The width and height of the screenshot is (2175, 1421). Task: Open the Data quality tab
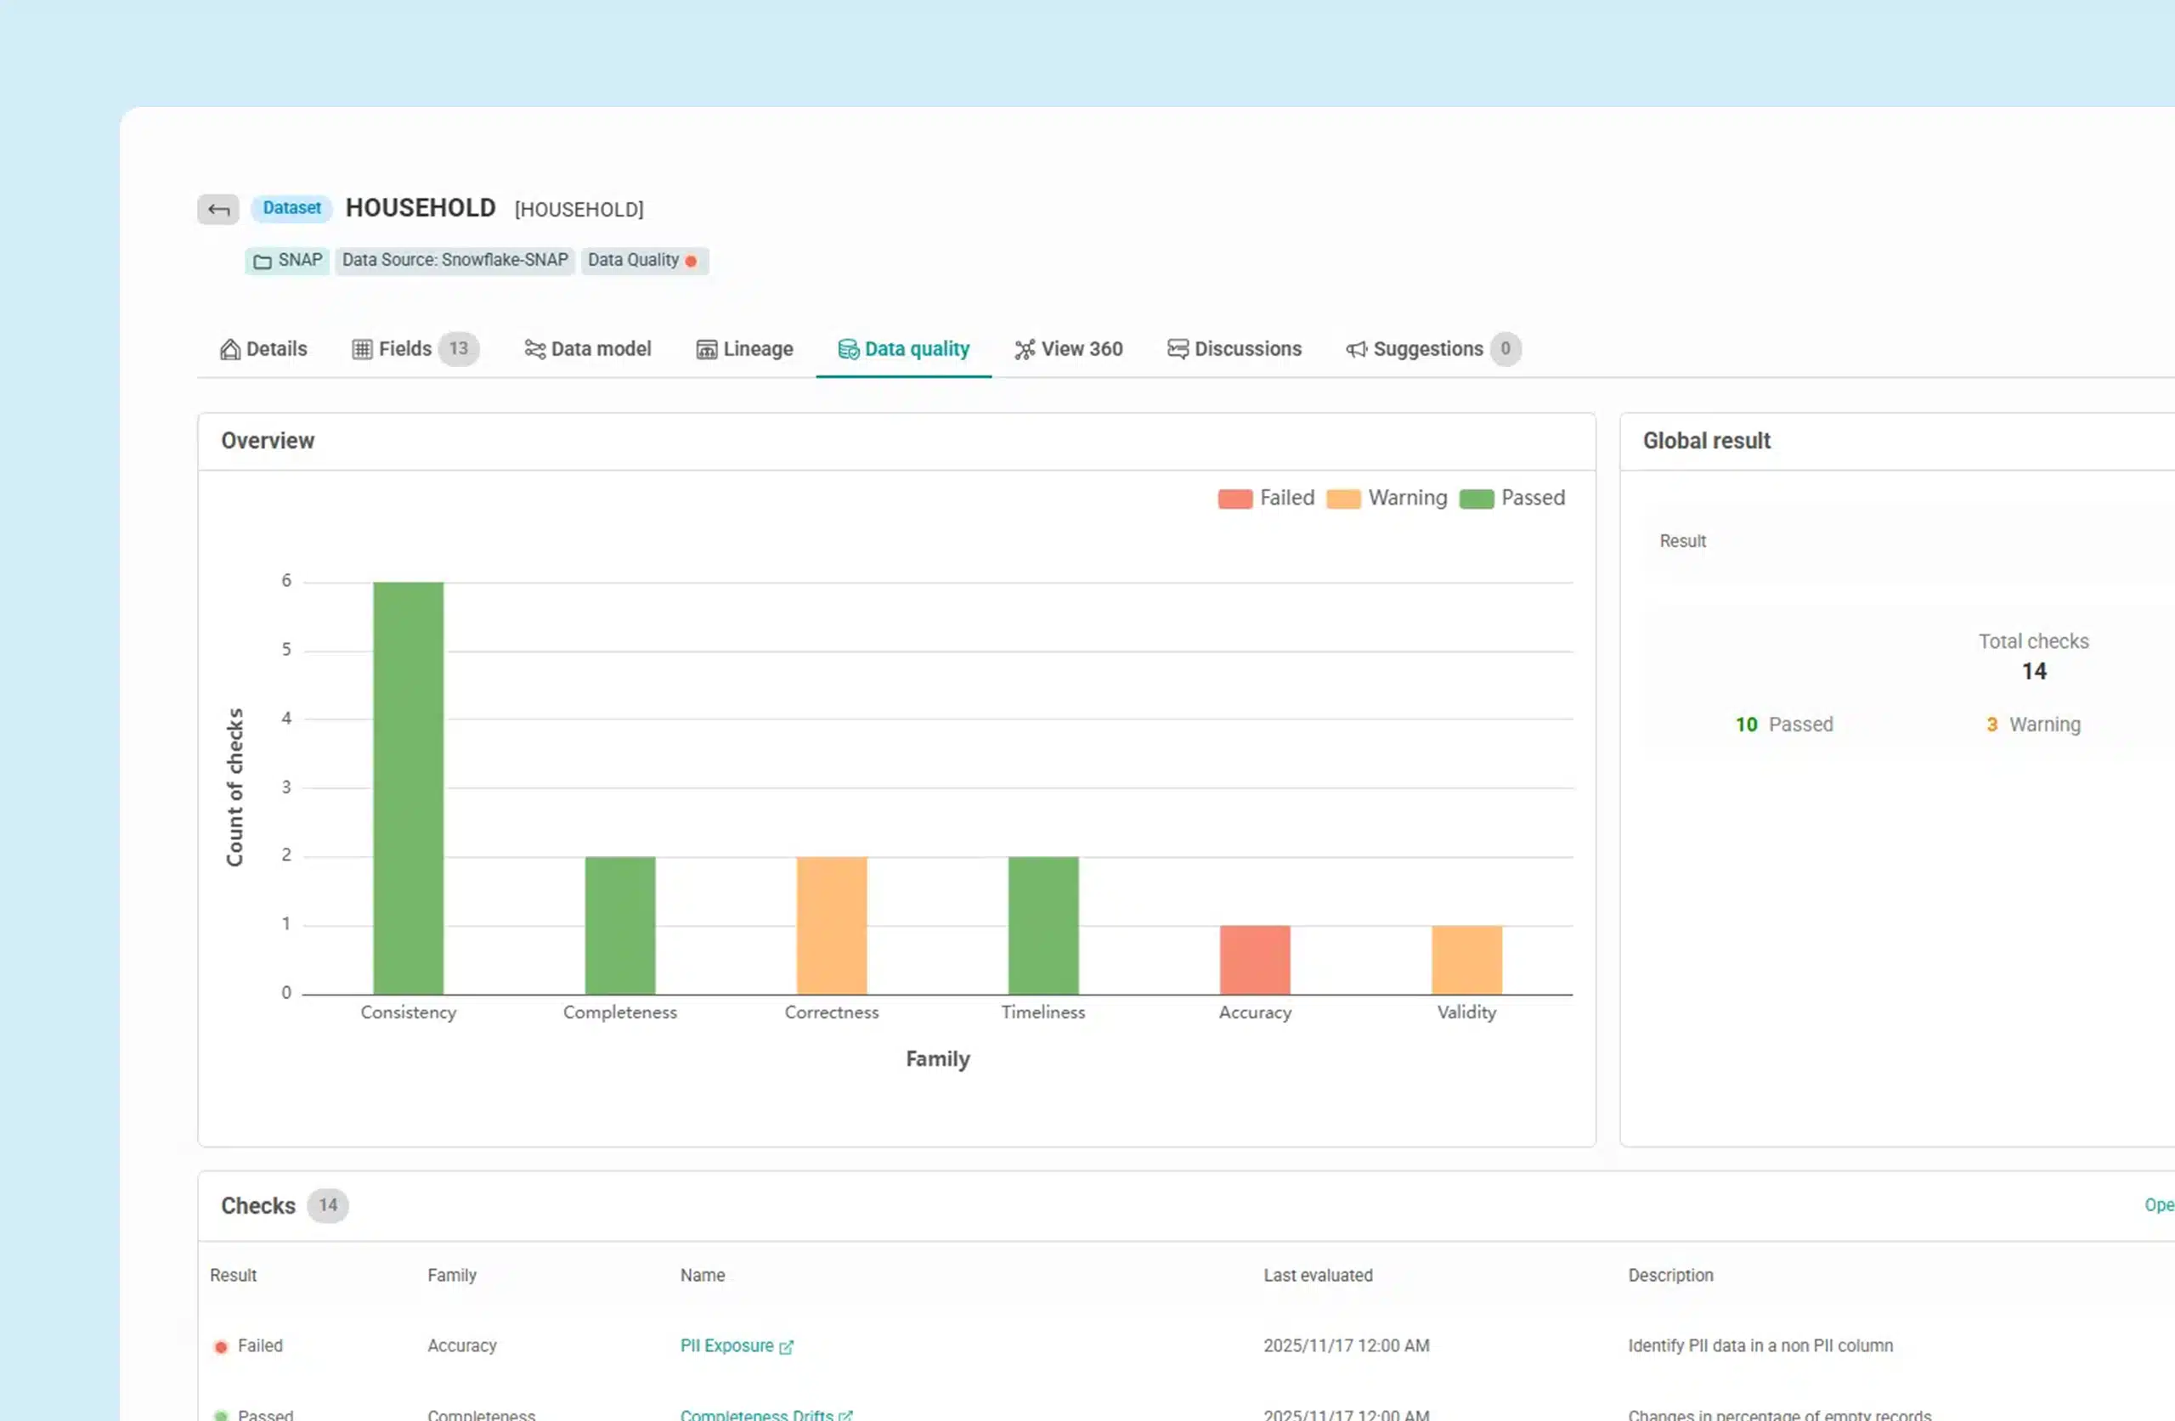[x=904, y=348]
